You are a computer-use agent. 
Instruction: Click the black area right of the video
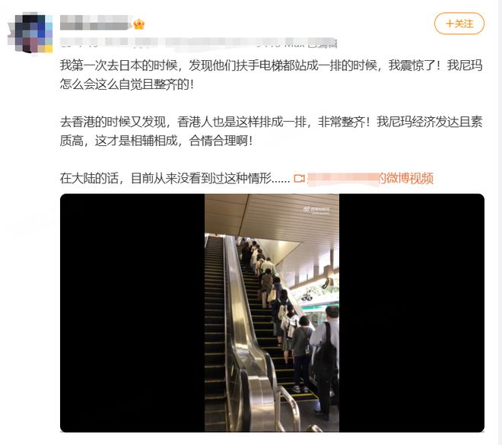[x=411, y=313]
